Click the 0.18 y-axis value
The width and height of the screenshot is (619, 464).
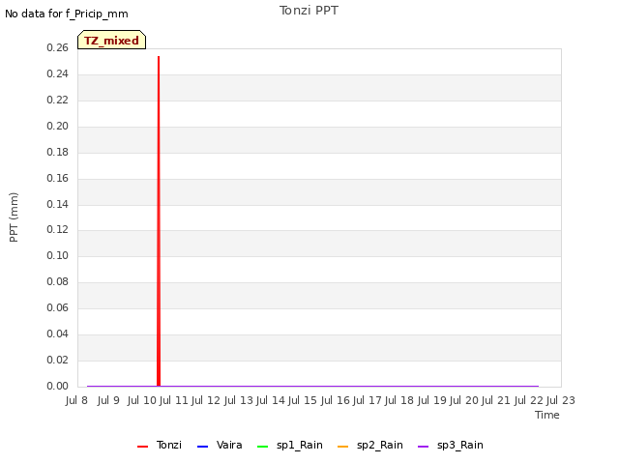58,152
